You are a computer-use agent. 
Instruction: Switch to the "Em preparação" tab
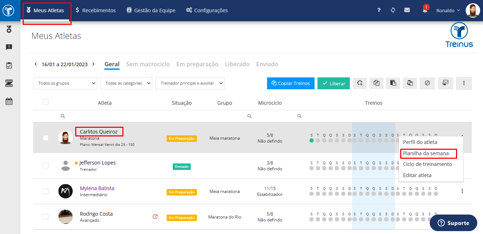pos(197,64)
